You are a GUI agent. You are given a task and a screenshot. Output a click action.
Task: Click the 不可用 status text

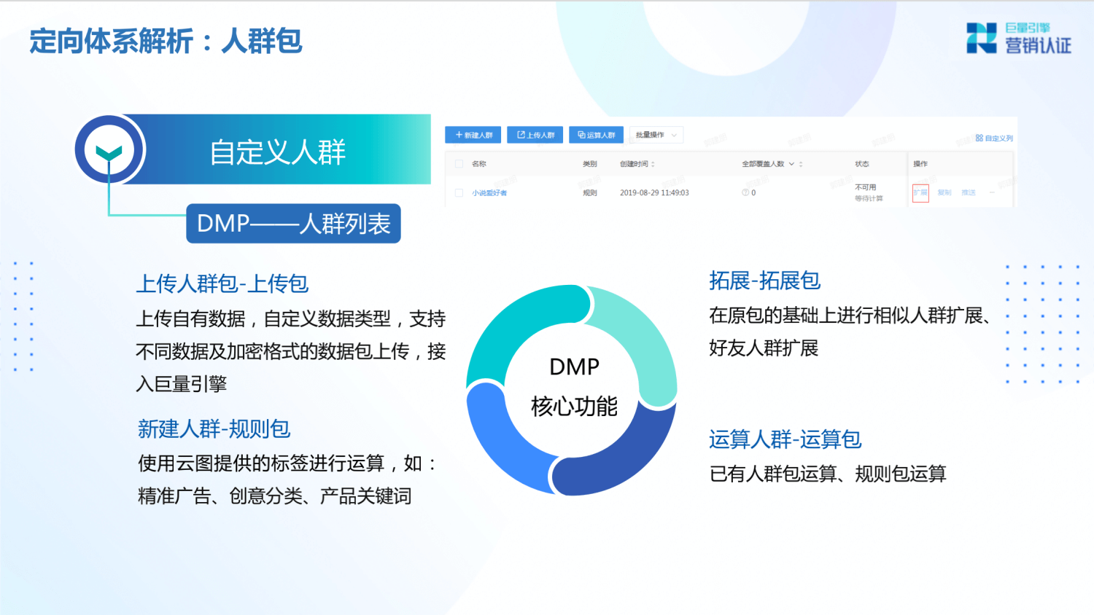[866, 187]
